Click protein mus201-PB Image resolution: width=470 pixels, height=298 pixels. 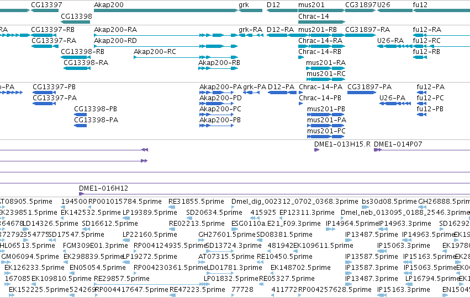click(326, 109)
